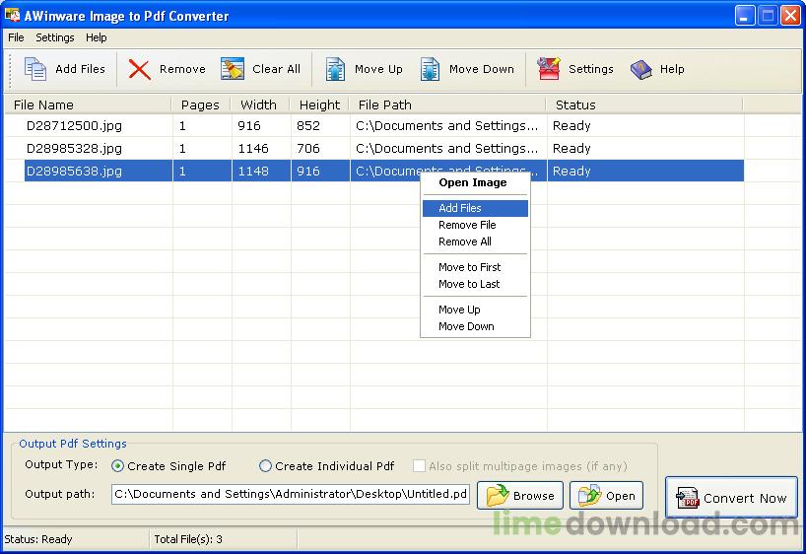Click width value 916 in first row

(x=249, y=125)
